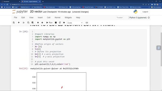Toggle the browser side panel icon

[x=155, y=5]
